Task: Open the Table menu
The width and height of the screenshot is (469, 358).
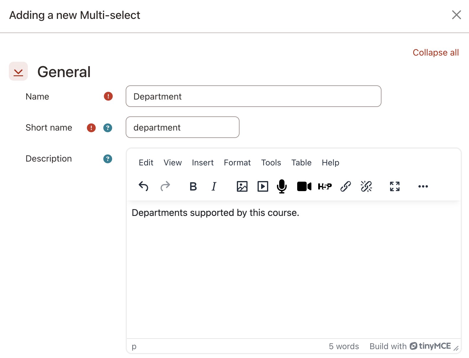Action: click(x=301, y=163)
